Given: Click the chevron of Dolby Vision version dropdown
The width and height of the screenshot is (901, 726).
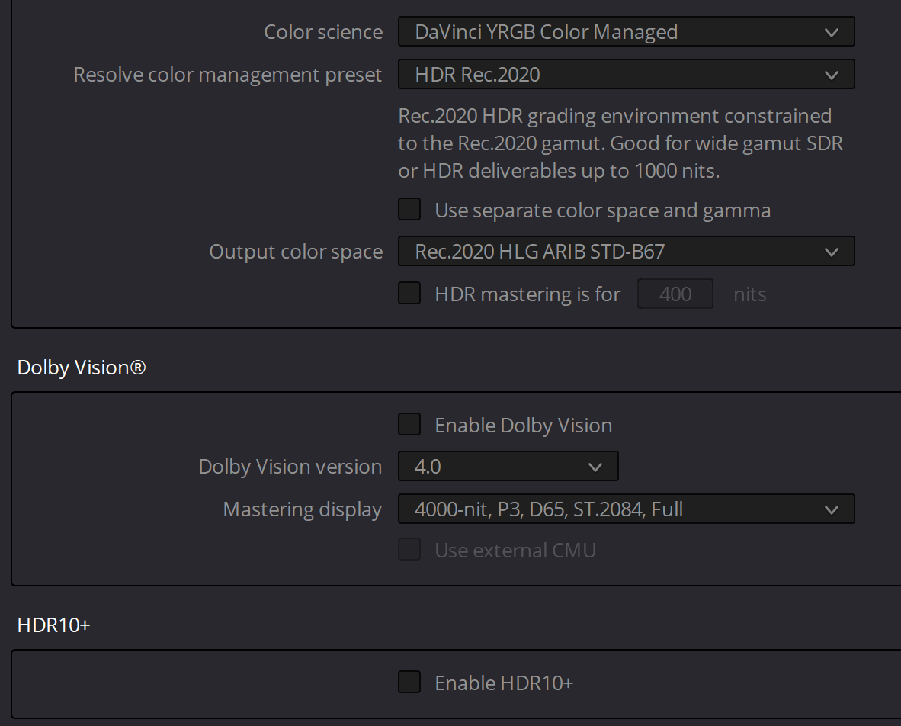Looking at the screenshot, I should pos(595,467).
